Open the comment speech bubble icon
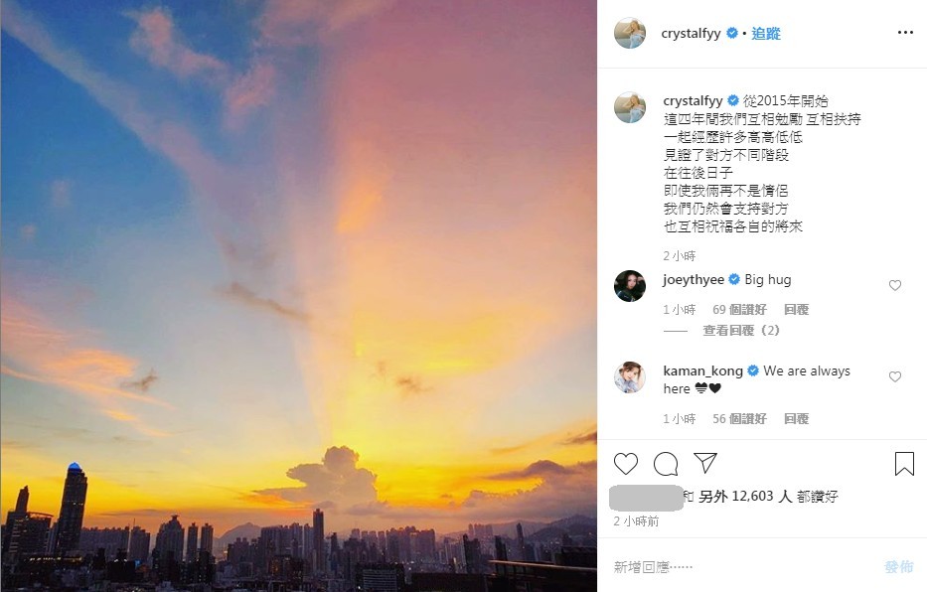927x592 pixels. 666,464
